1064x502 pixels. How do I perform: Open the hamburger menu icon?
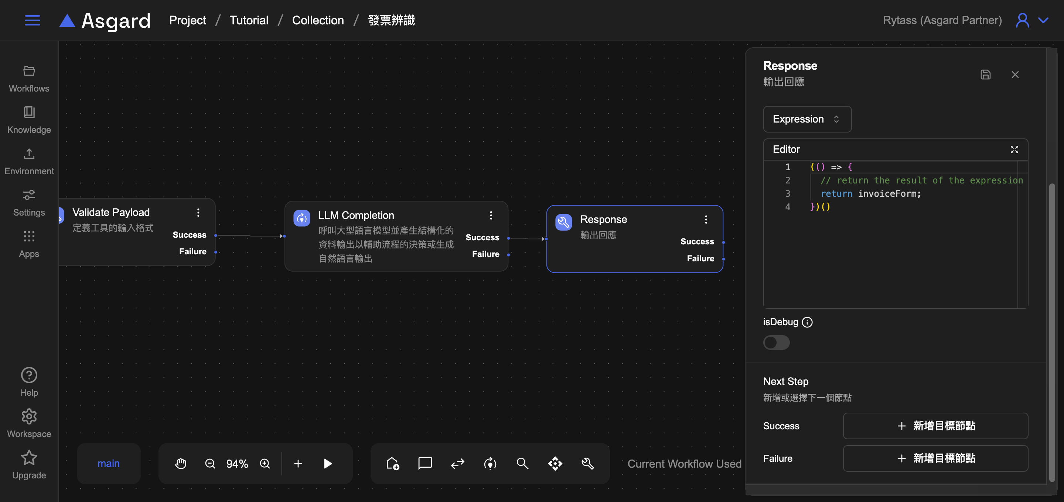[32, 20]
